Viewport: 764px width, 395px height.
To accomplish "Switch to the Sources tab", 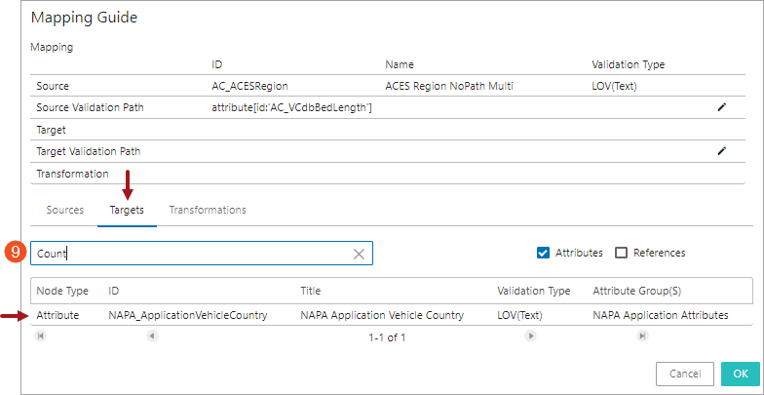I will 64,210.
